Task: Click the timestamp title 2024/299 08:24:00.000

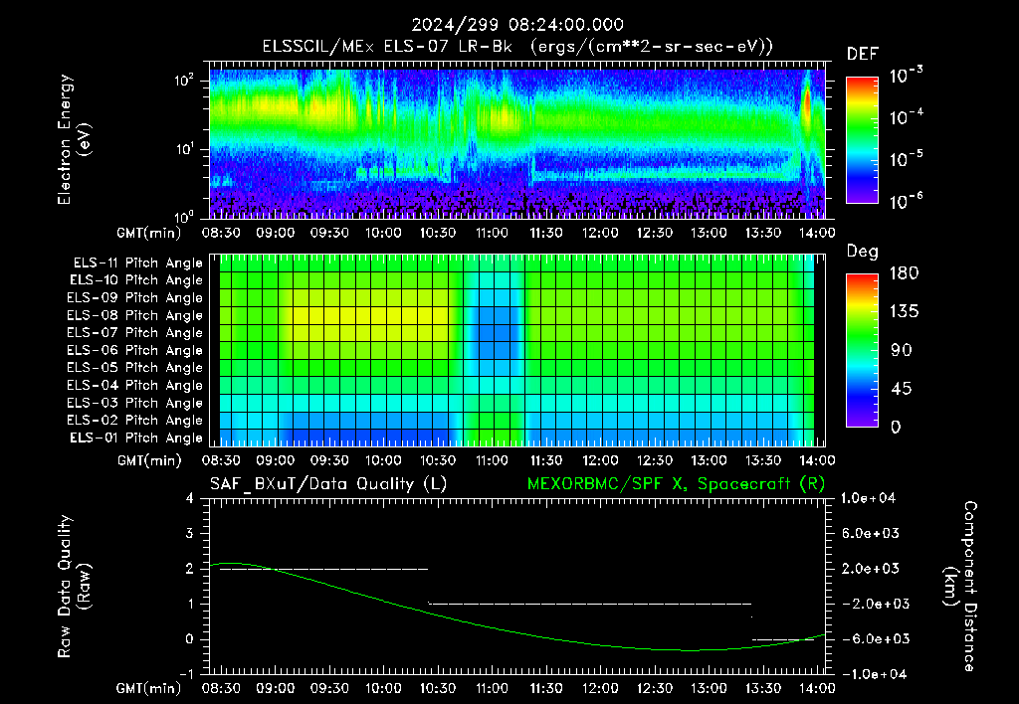Action: 517,25
